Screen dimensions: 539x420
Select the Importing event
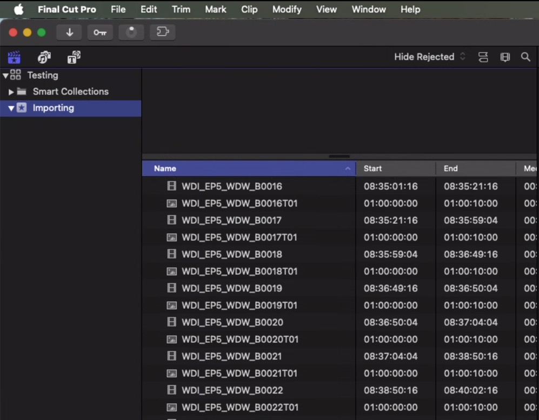pyautogui.click(x=70, y=108)
